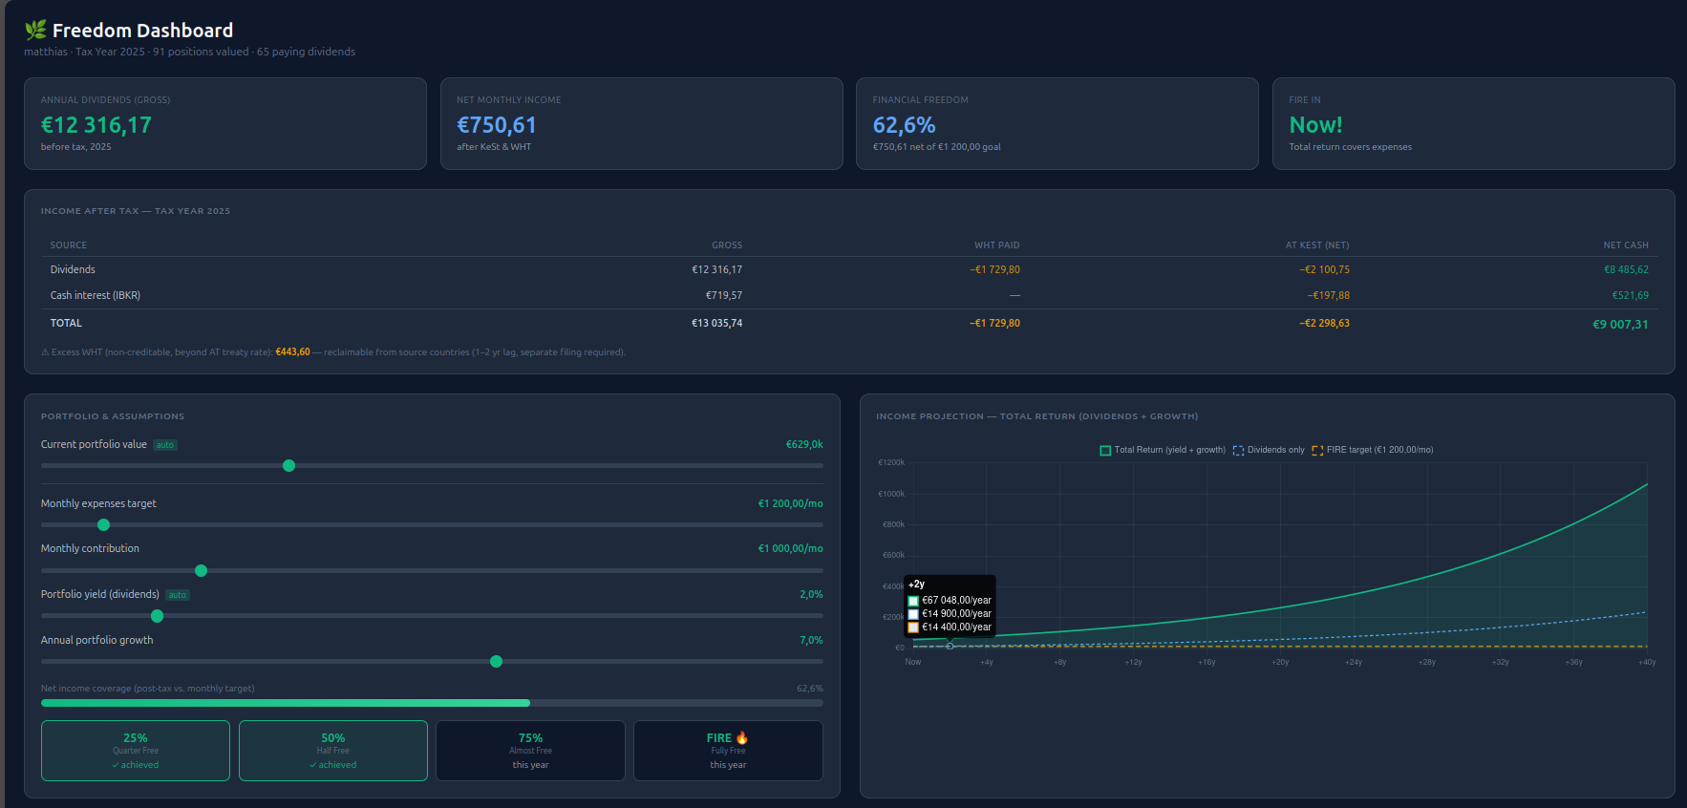Click the Financial Freedom 62,6% card

tap(1057, 124)
